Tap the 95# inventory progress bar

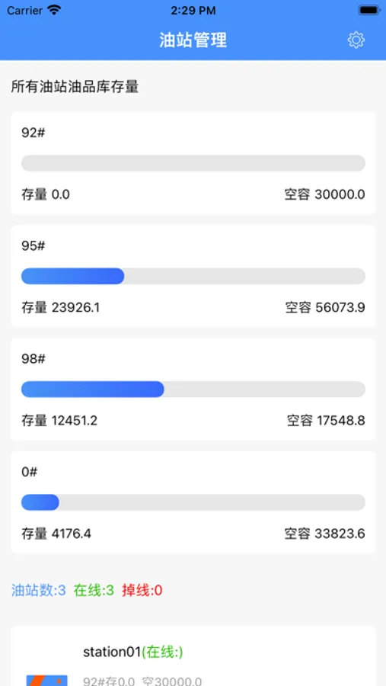pos(193,276)
